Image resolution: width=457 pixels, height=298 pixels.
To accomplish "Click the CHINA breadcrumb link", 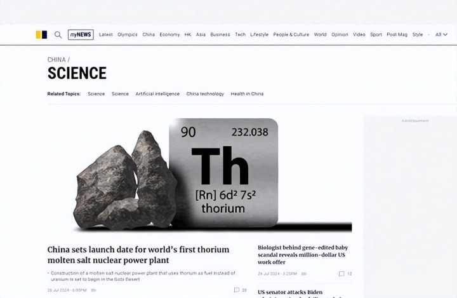I will (x=56, y=60).
